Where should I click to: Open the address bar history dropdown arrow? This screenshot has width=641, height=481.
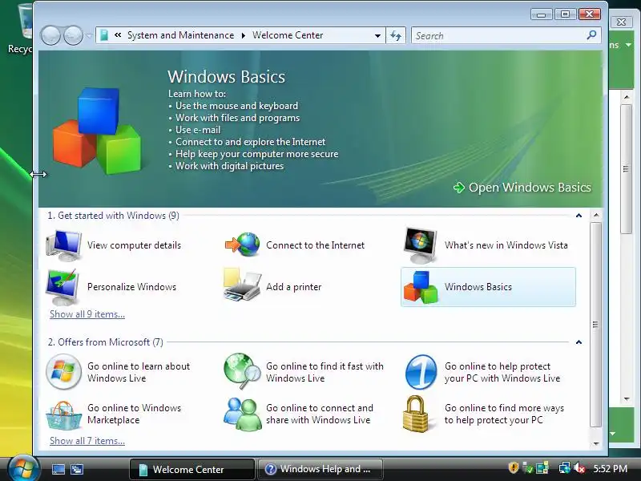tap(377, 35)
